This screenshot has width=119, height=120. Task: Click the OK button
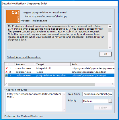click(x=106, y=54)
